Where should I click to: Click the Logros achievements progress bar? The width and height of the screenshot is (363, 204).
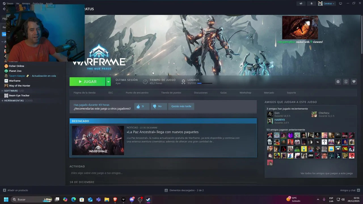coord(205,83)
